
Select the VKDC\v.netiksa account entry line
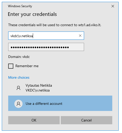pyautogui.click(x=38, y=90)
